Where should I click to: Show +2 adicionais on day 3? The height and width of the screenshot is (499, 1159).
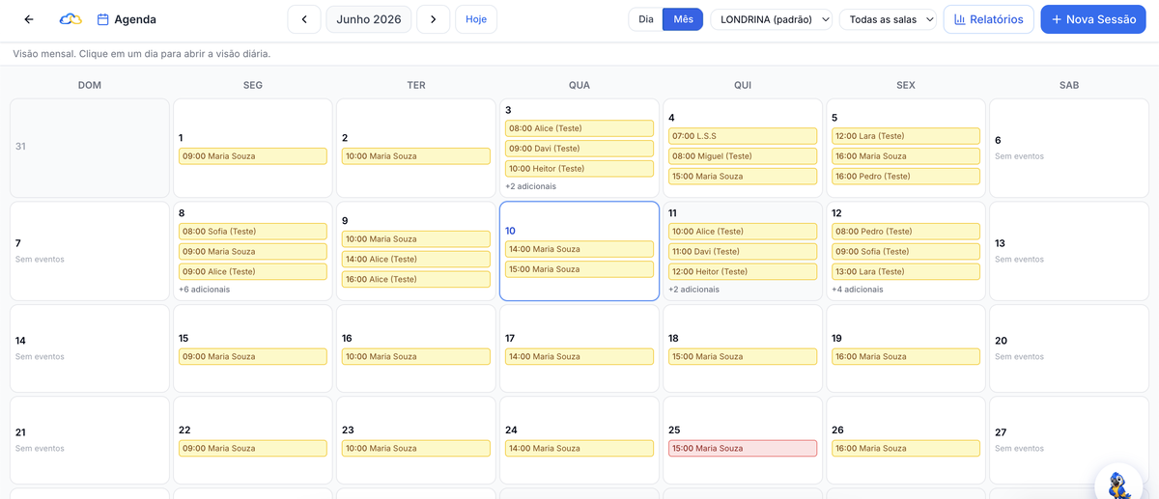coord(530,186)
